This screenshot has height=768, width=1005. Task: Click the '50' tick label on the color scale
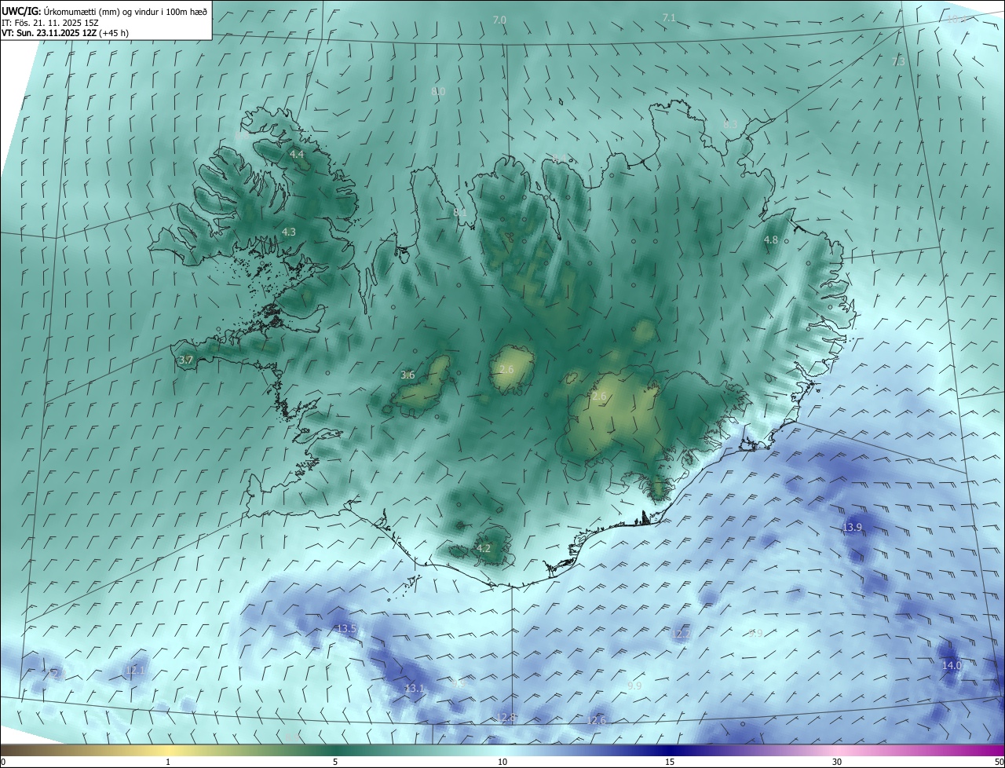[x=998, y=762]
